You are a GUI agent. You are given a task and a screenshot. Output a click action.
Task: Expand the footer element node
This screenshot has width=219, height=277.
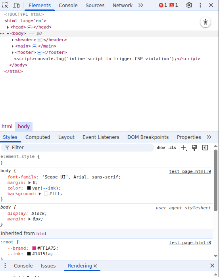coord(13,53)
